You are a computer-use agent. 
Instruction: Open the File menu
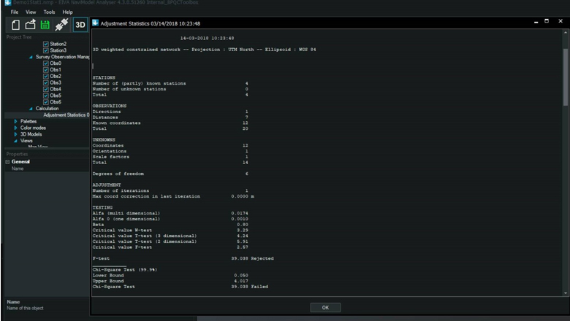pos(15,12)
